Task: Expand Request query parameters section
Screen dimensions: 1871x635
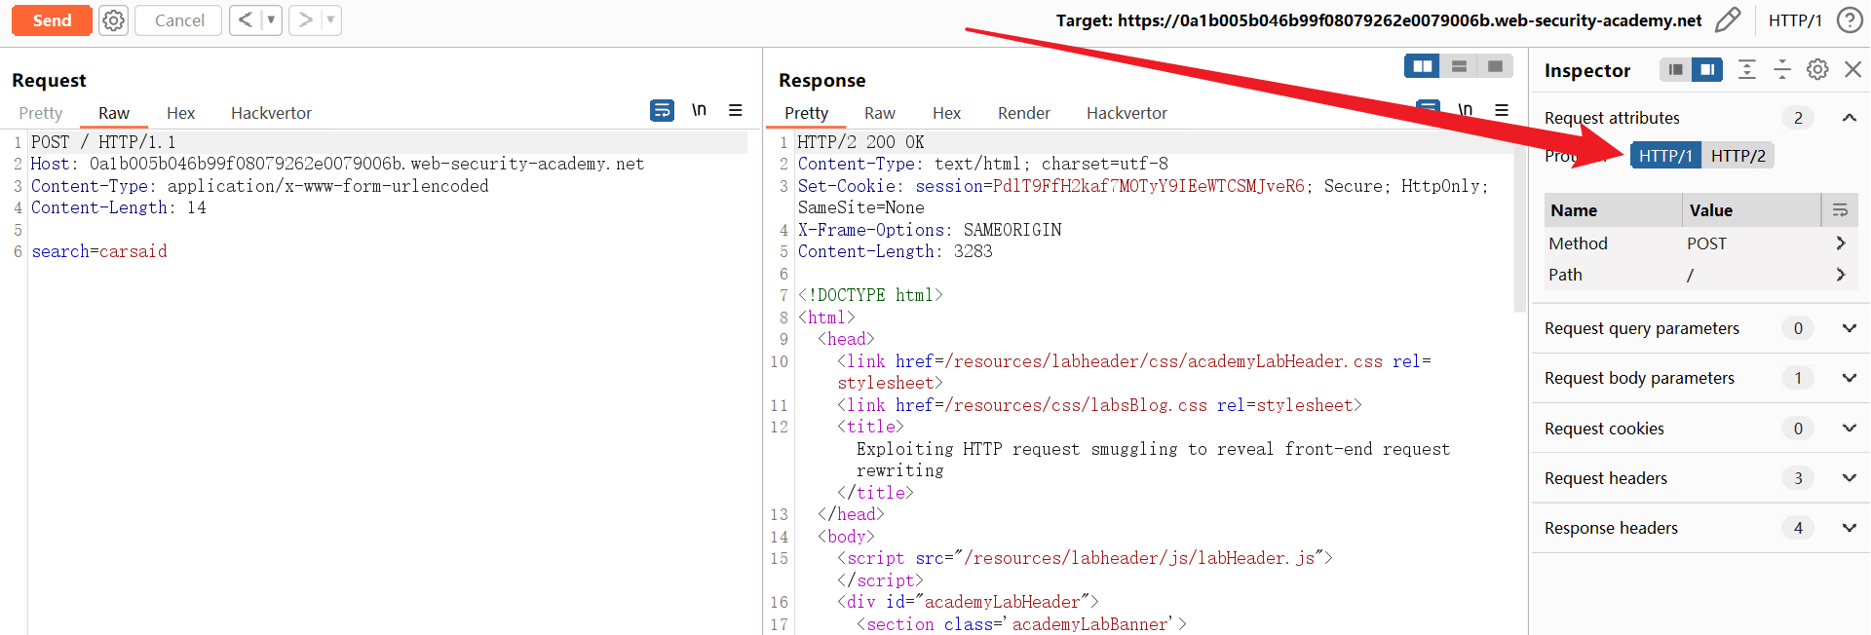Action: pos(1849,328)
